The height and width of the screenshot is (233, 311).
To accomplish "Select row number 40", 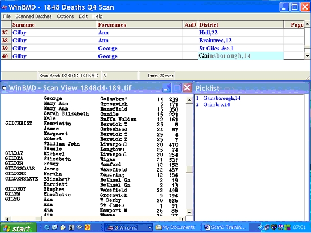I will coord(6,56).
